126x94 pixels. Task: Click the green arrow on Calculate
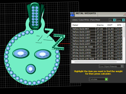tap(106, 79)
